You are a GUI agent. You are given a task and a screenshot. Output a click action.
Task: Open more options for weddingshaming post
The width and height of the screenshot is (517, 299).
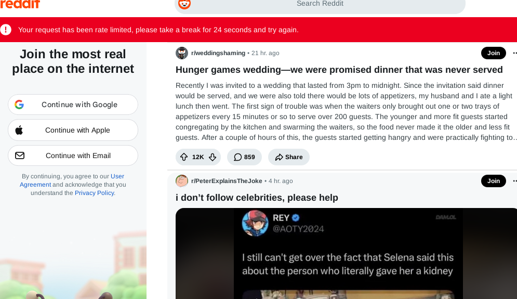514,53
